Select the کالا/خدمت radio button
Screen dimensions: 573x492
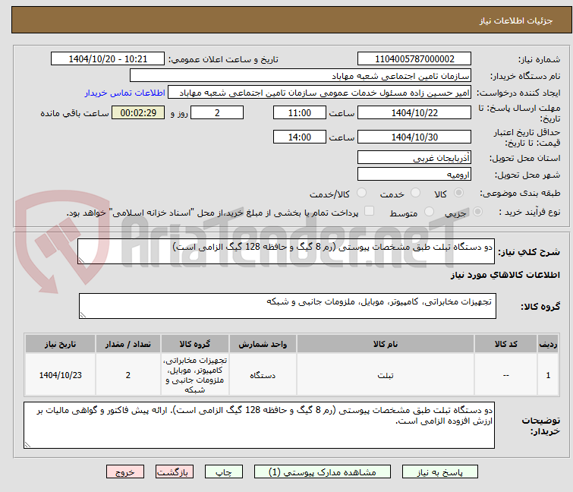click(x=361, y=193)
